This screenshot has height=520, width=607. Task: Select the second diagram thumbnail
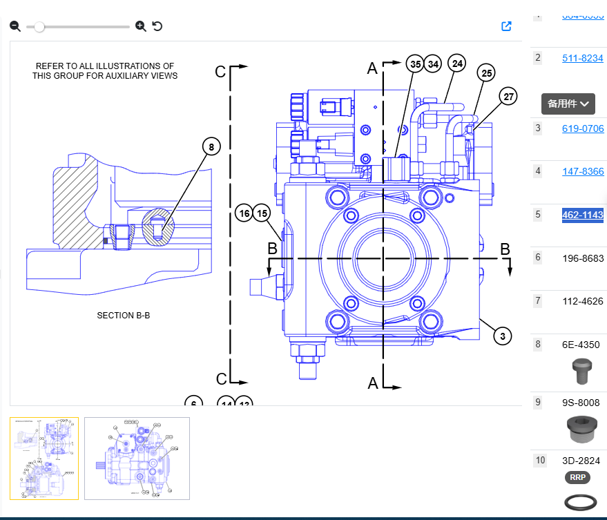(137, 458)
